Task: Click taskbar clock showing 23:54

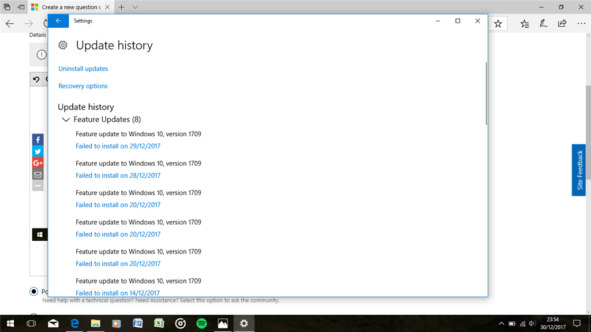Action: 552,323
